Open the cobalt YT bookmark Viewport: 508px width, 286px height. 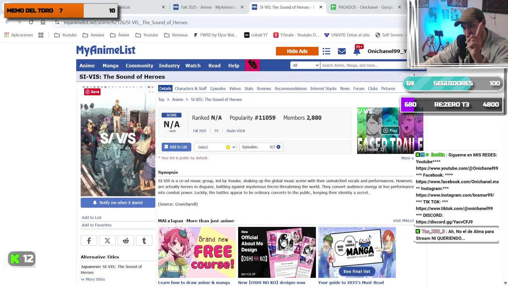256,35
